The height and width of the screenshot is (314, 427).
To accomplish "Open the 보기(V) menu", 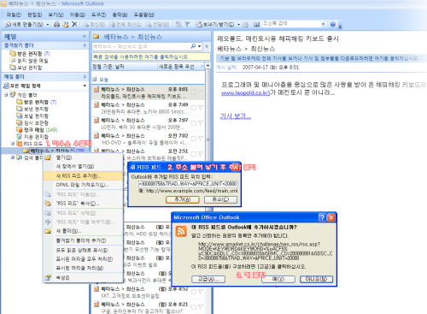I will click(x=56, y=15).
